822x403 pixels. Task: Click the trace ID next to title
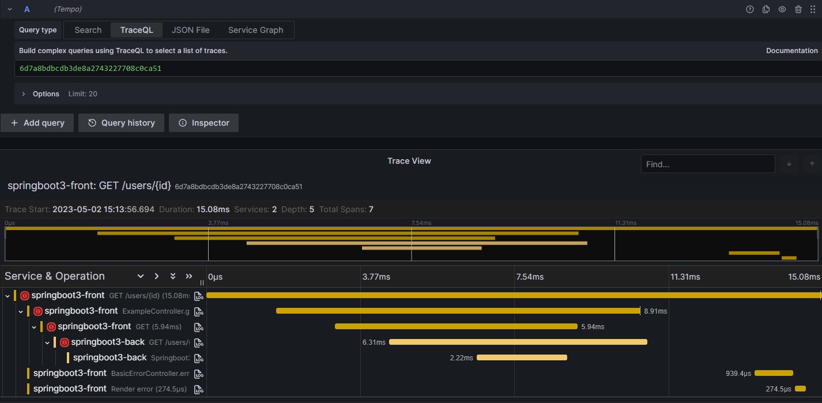click(239, 187)
